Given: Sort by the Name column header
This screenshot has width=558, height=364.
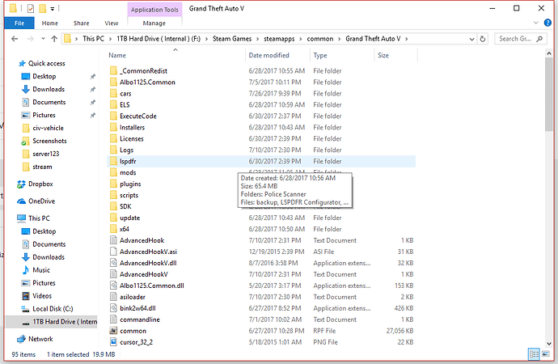Looking at the screenshot, I should (x=117, y=56).
